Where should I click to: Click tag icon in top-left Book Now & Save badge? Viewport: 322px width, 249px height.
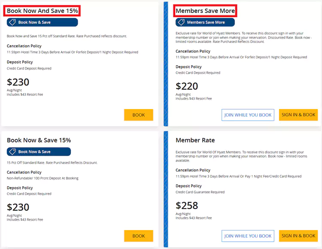(x=12, y=22)
